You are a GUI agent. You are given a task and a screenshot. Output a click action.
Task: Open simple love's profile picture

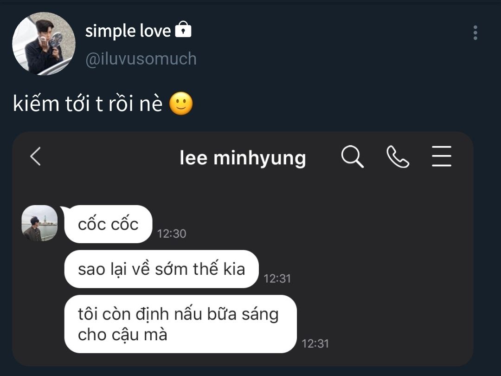point(44,44)
